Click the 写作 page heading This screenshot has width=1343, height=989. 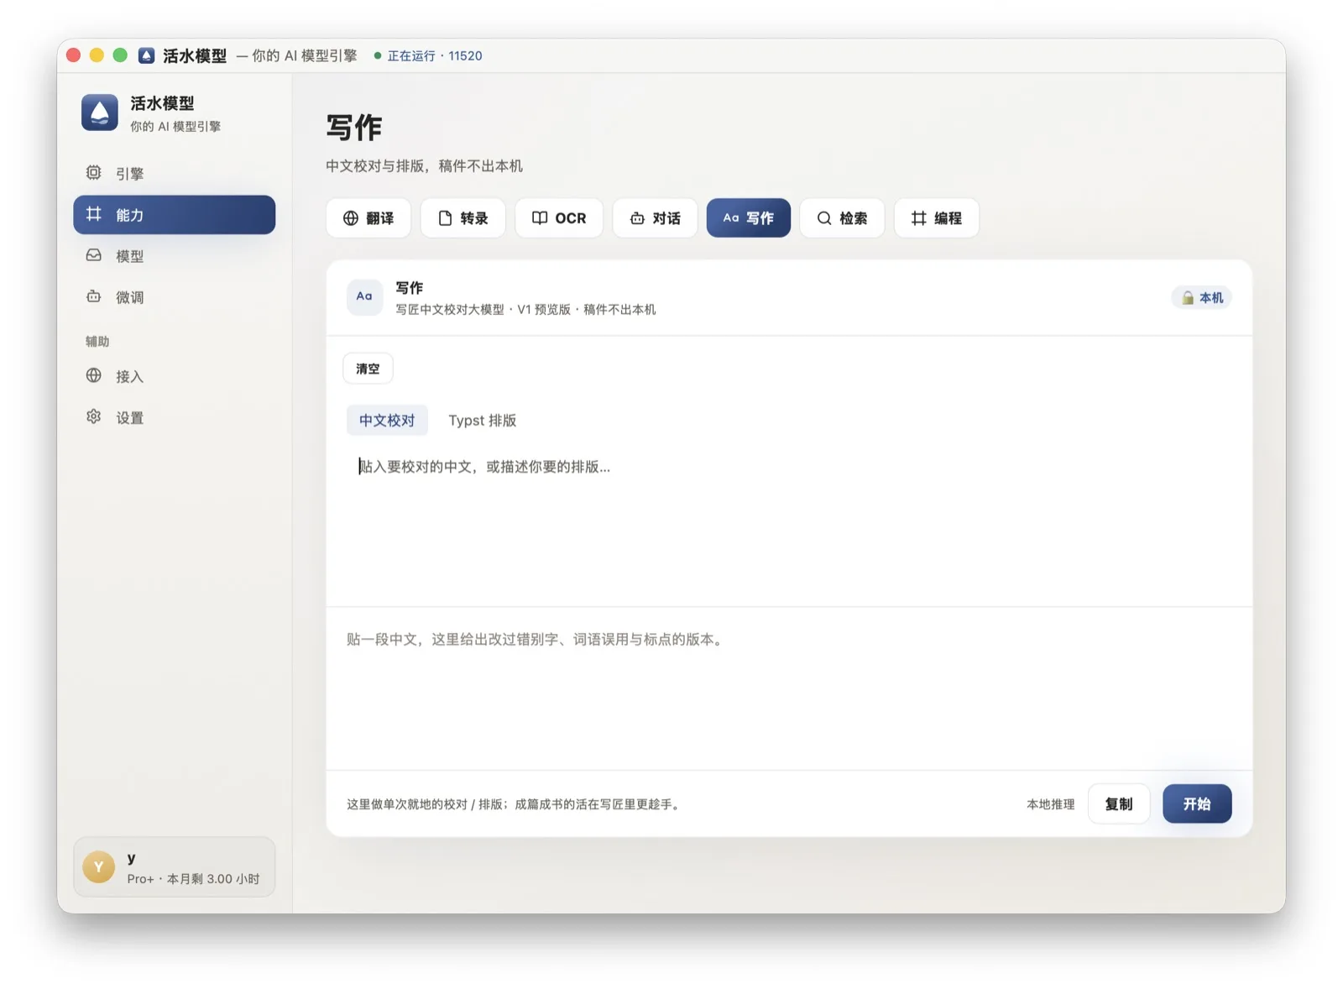(354, 128)
